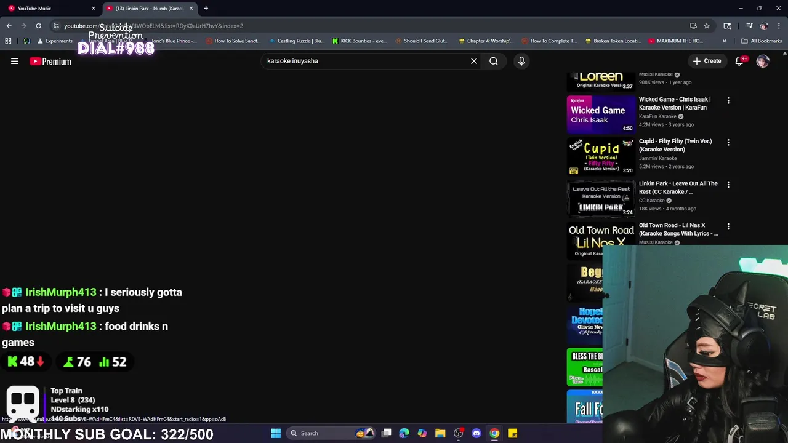The height and width of the screenshot is (443, 788).
Task: Open a new browser tab
Action: pos(206,8)
